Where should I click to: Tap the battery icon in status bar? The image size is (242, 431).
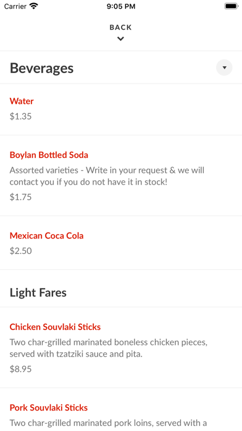click(232, 6)
